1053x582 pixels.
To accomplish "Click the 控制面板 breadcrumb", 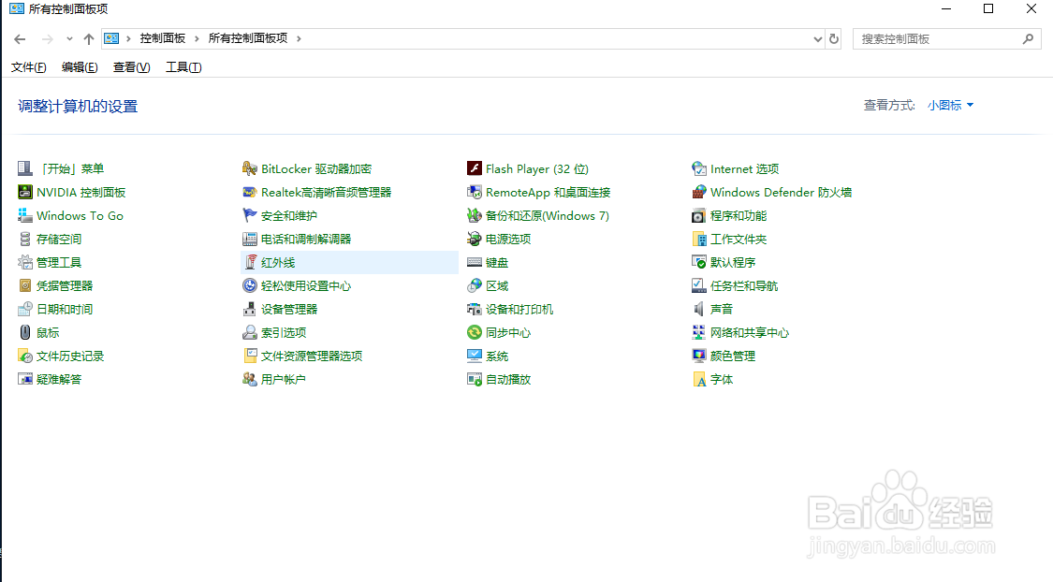I will click(x=163, y=38).
